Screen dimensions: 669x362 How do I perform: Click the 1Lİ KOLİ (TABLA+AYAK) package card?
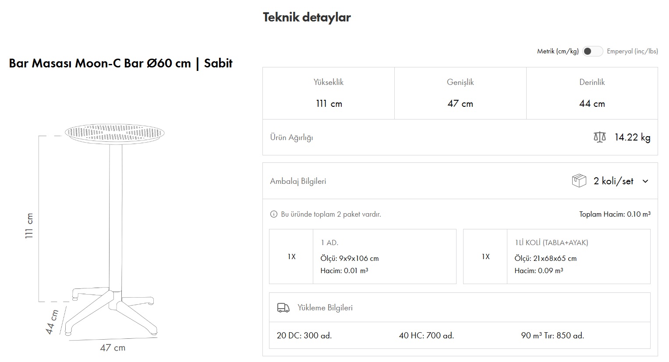556,257
